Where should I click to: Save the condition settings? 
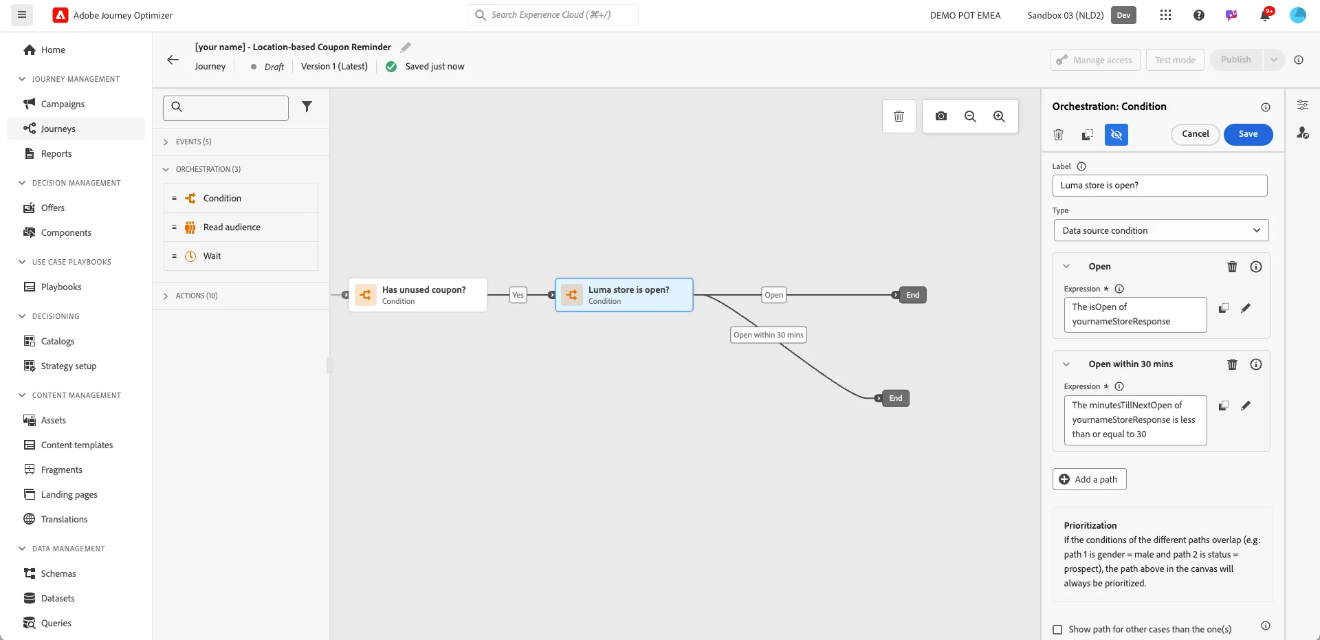tap(1248, 135)
